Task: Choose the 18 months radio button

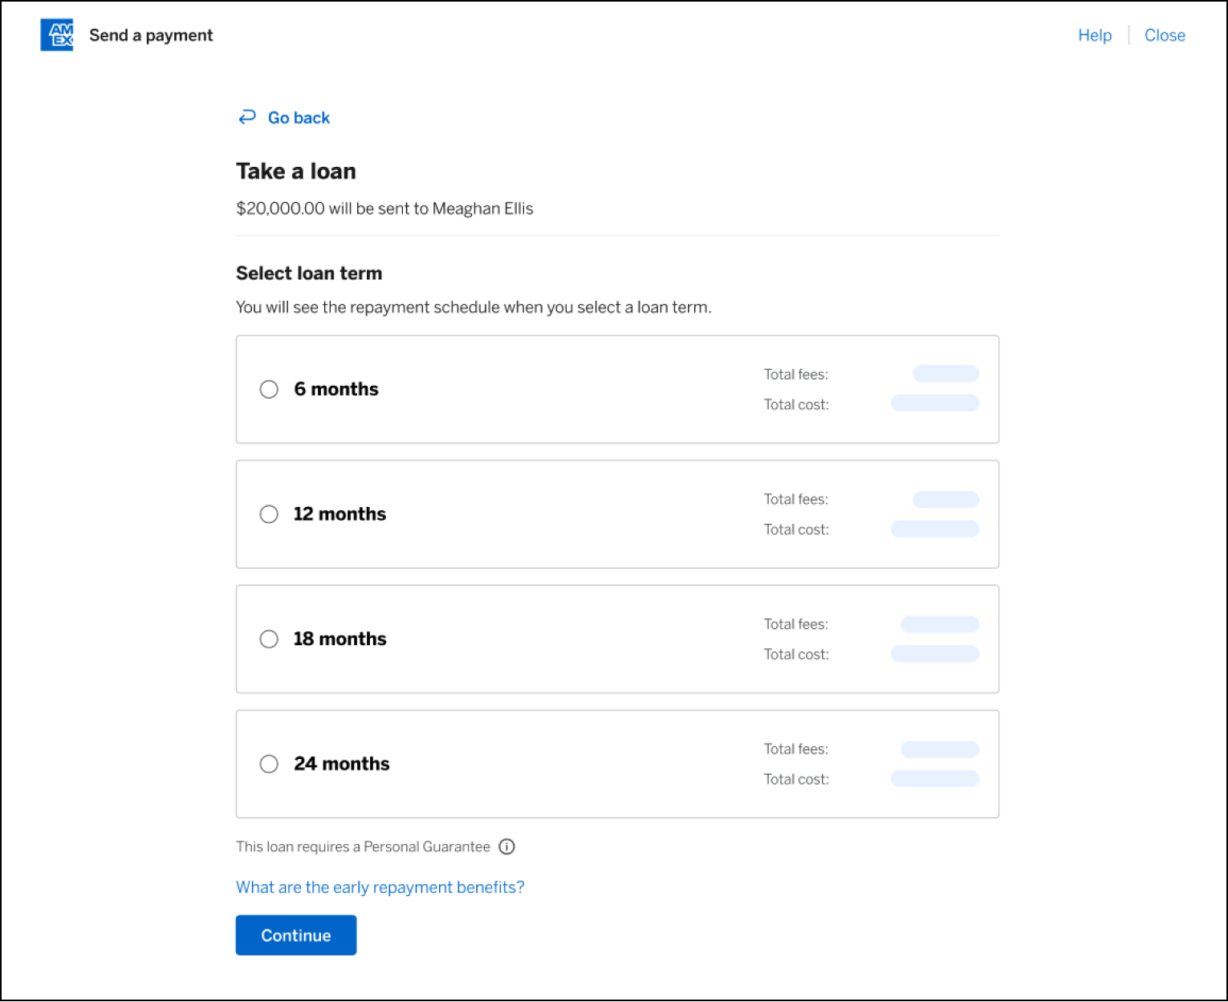Action: [269, 639]
